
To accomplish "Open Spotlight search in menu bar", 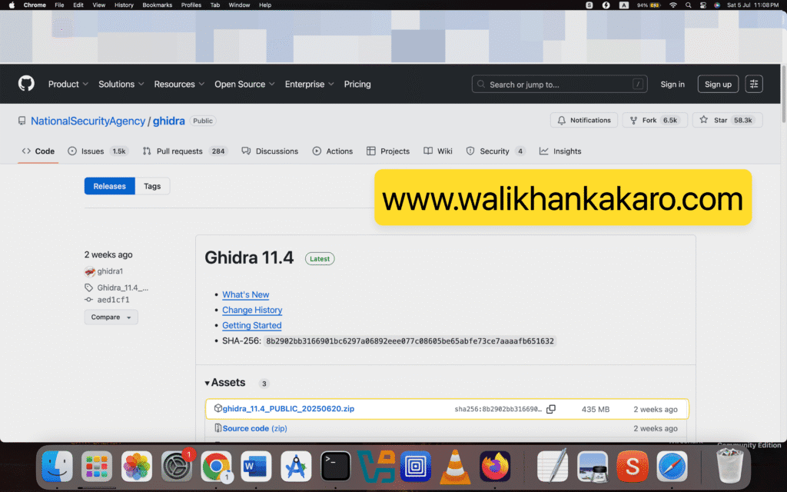I will [688, 5].
